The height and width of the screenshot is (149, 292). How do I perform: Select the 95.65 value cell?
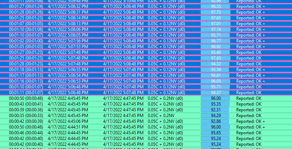point(215,133)
